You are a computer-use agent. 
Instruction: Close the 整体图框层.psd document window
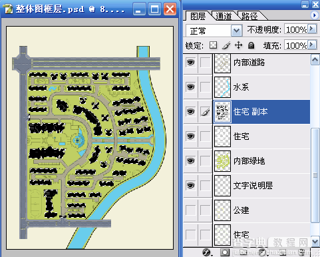point(170,9)
